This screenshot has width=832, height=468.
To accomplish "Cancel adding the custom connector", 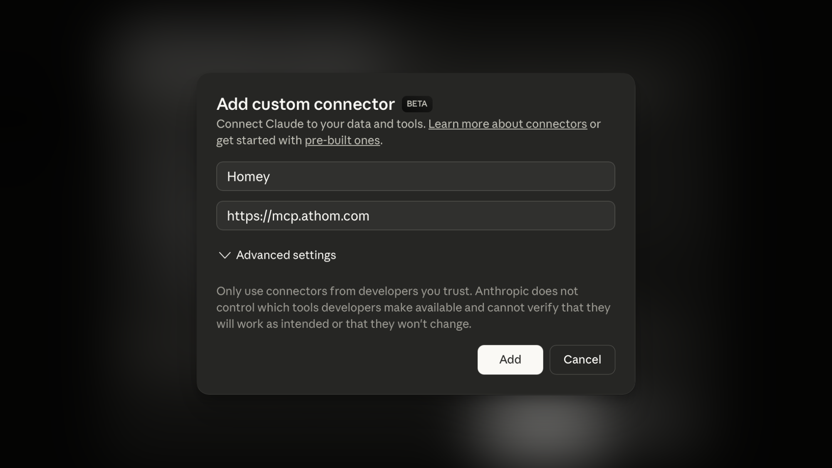I will click(582, 359).
